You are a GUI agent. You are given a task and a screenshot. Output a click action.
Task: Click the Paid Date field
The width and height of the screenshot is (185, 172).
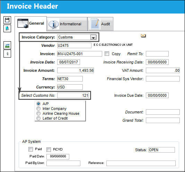coord(58,157)
